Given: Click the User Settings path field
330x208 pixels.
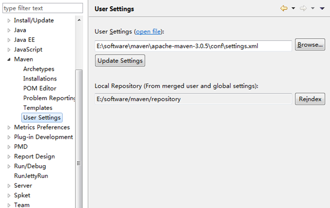Looking at the screenshot, I should pyautogui.click(x=193, y=45).
